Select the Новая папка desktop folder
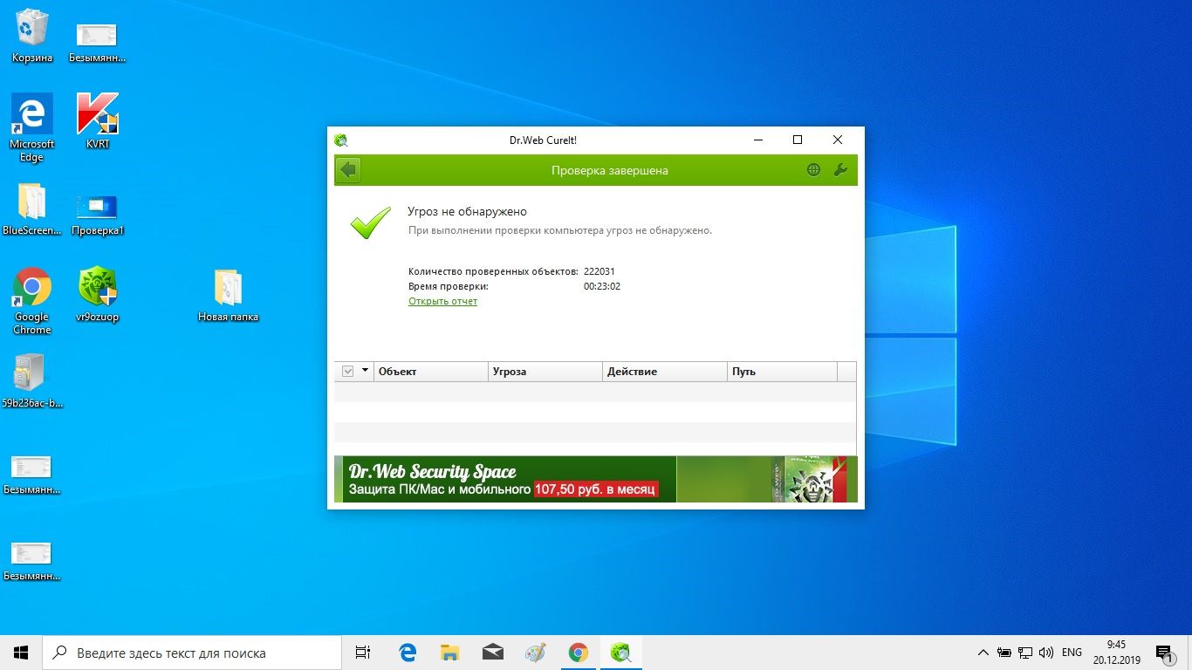 coord(228,295)
